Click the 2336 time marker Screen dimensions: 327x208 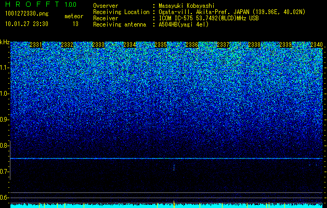click(x=192, y=45)
